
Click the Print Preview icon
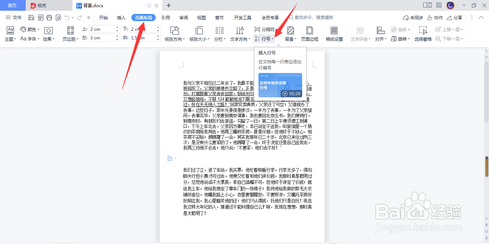pos(58,18)
